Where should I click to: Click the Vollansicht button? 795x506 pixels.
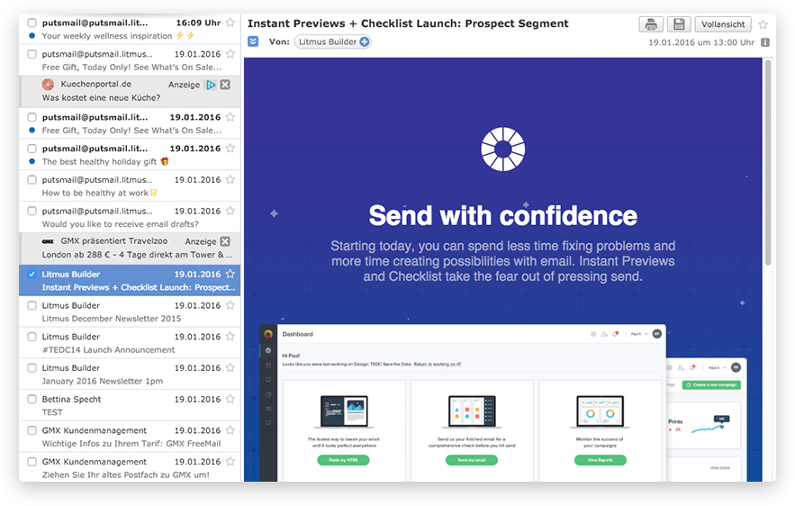723,24
